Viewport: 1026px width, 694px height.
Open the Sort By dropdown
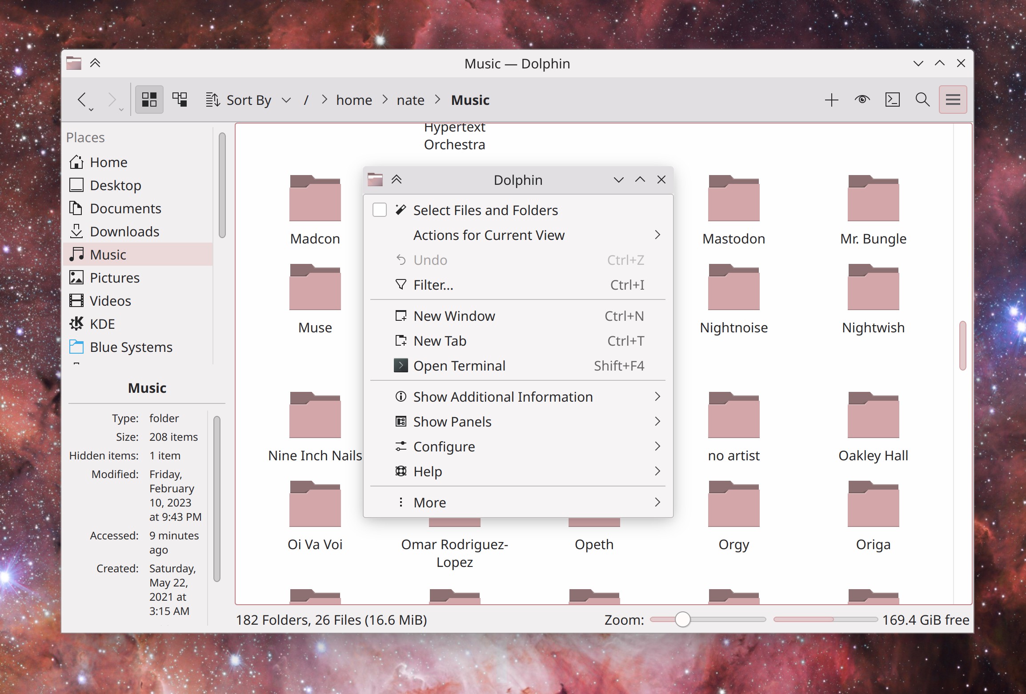click(x=248, y=100)
